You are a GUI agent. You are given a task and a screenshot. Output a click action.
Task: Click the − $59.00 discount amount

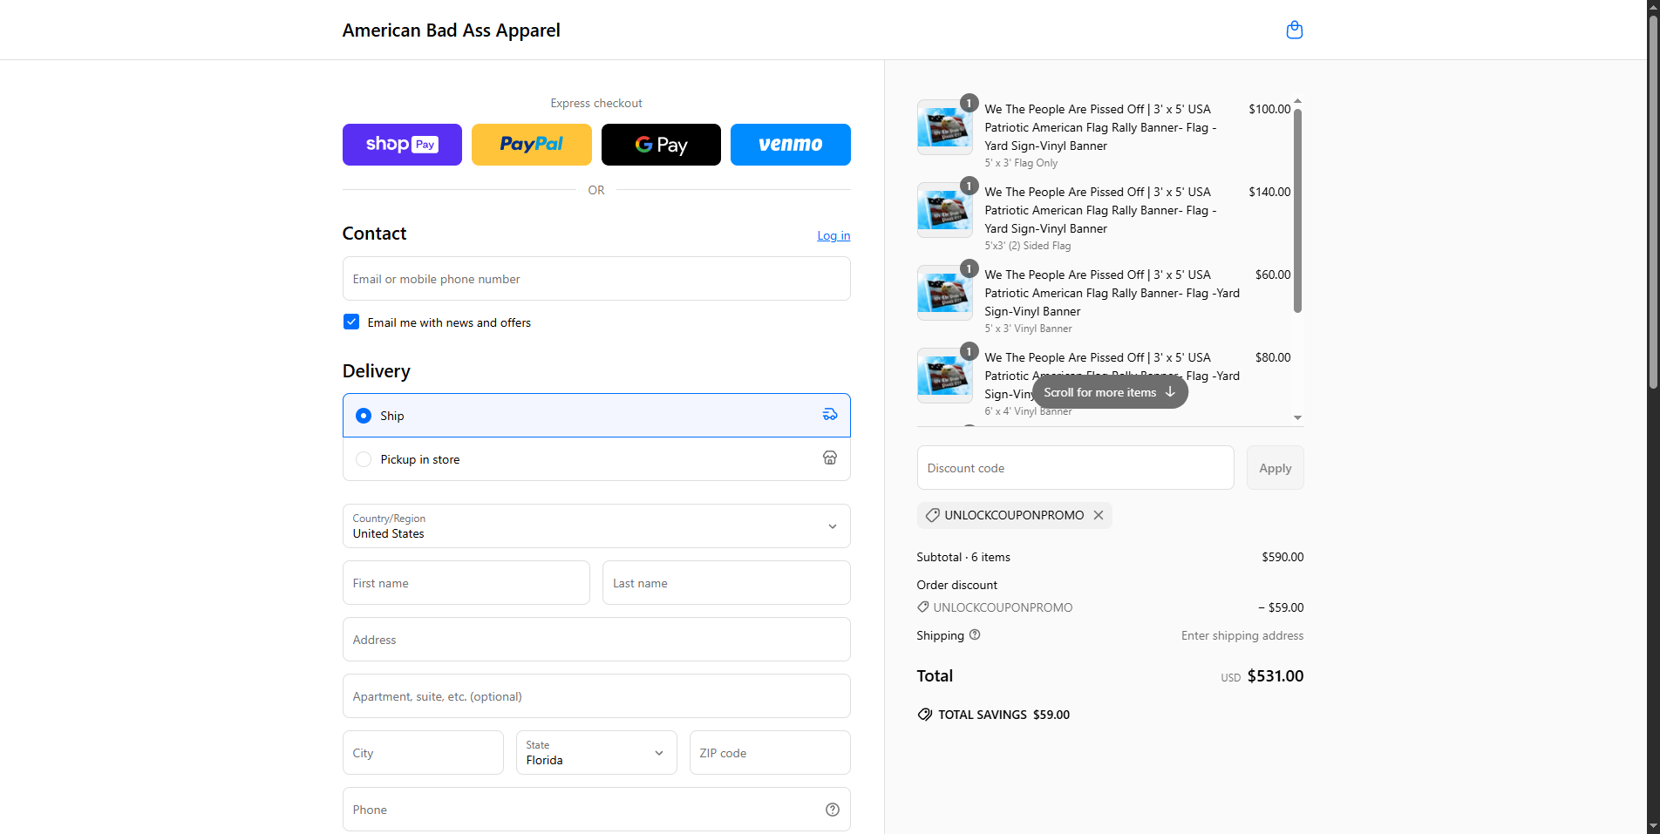1281,607
